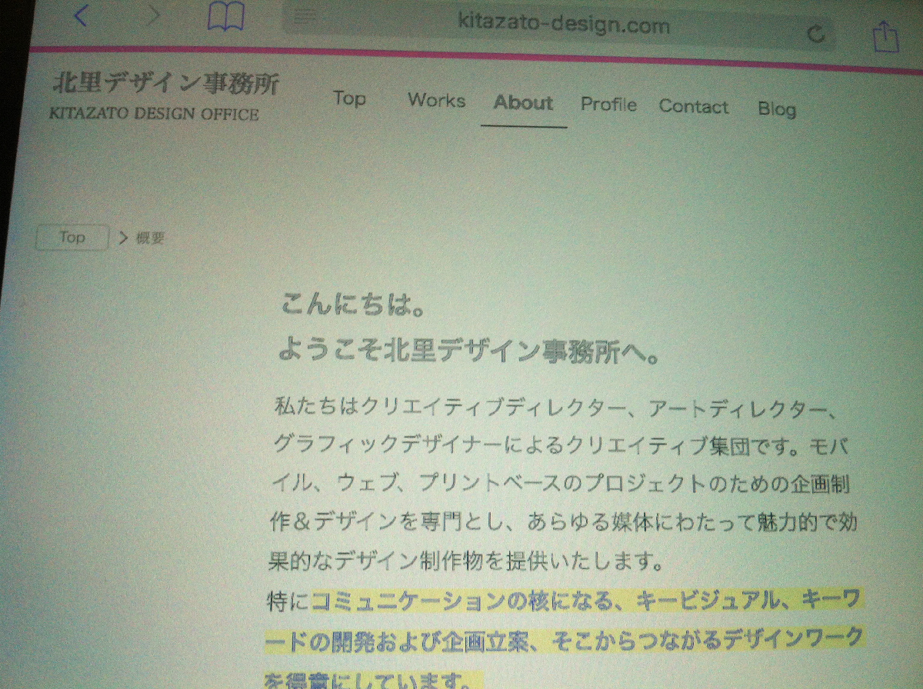923x689 pixels.
Task: Click the 概要 breadcrumb text
Action: pyautogui.click(x=150, y=238)
